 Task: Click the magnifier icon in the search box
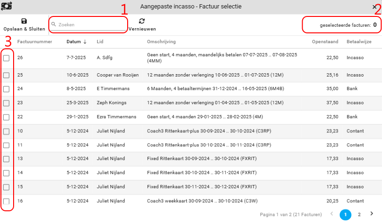click(x=54, y=24)
